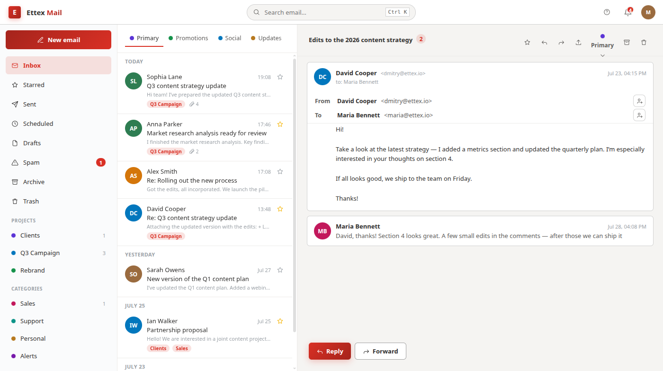Select the Support category
This screenshot has height=371, width=663.
coord(58,321)
